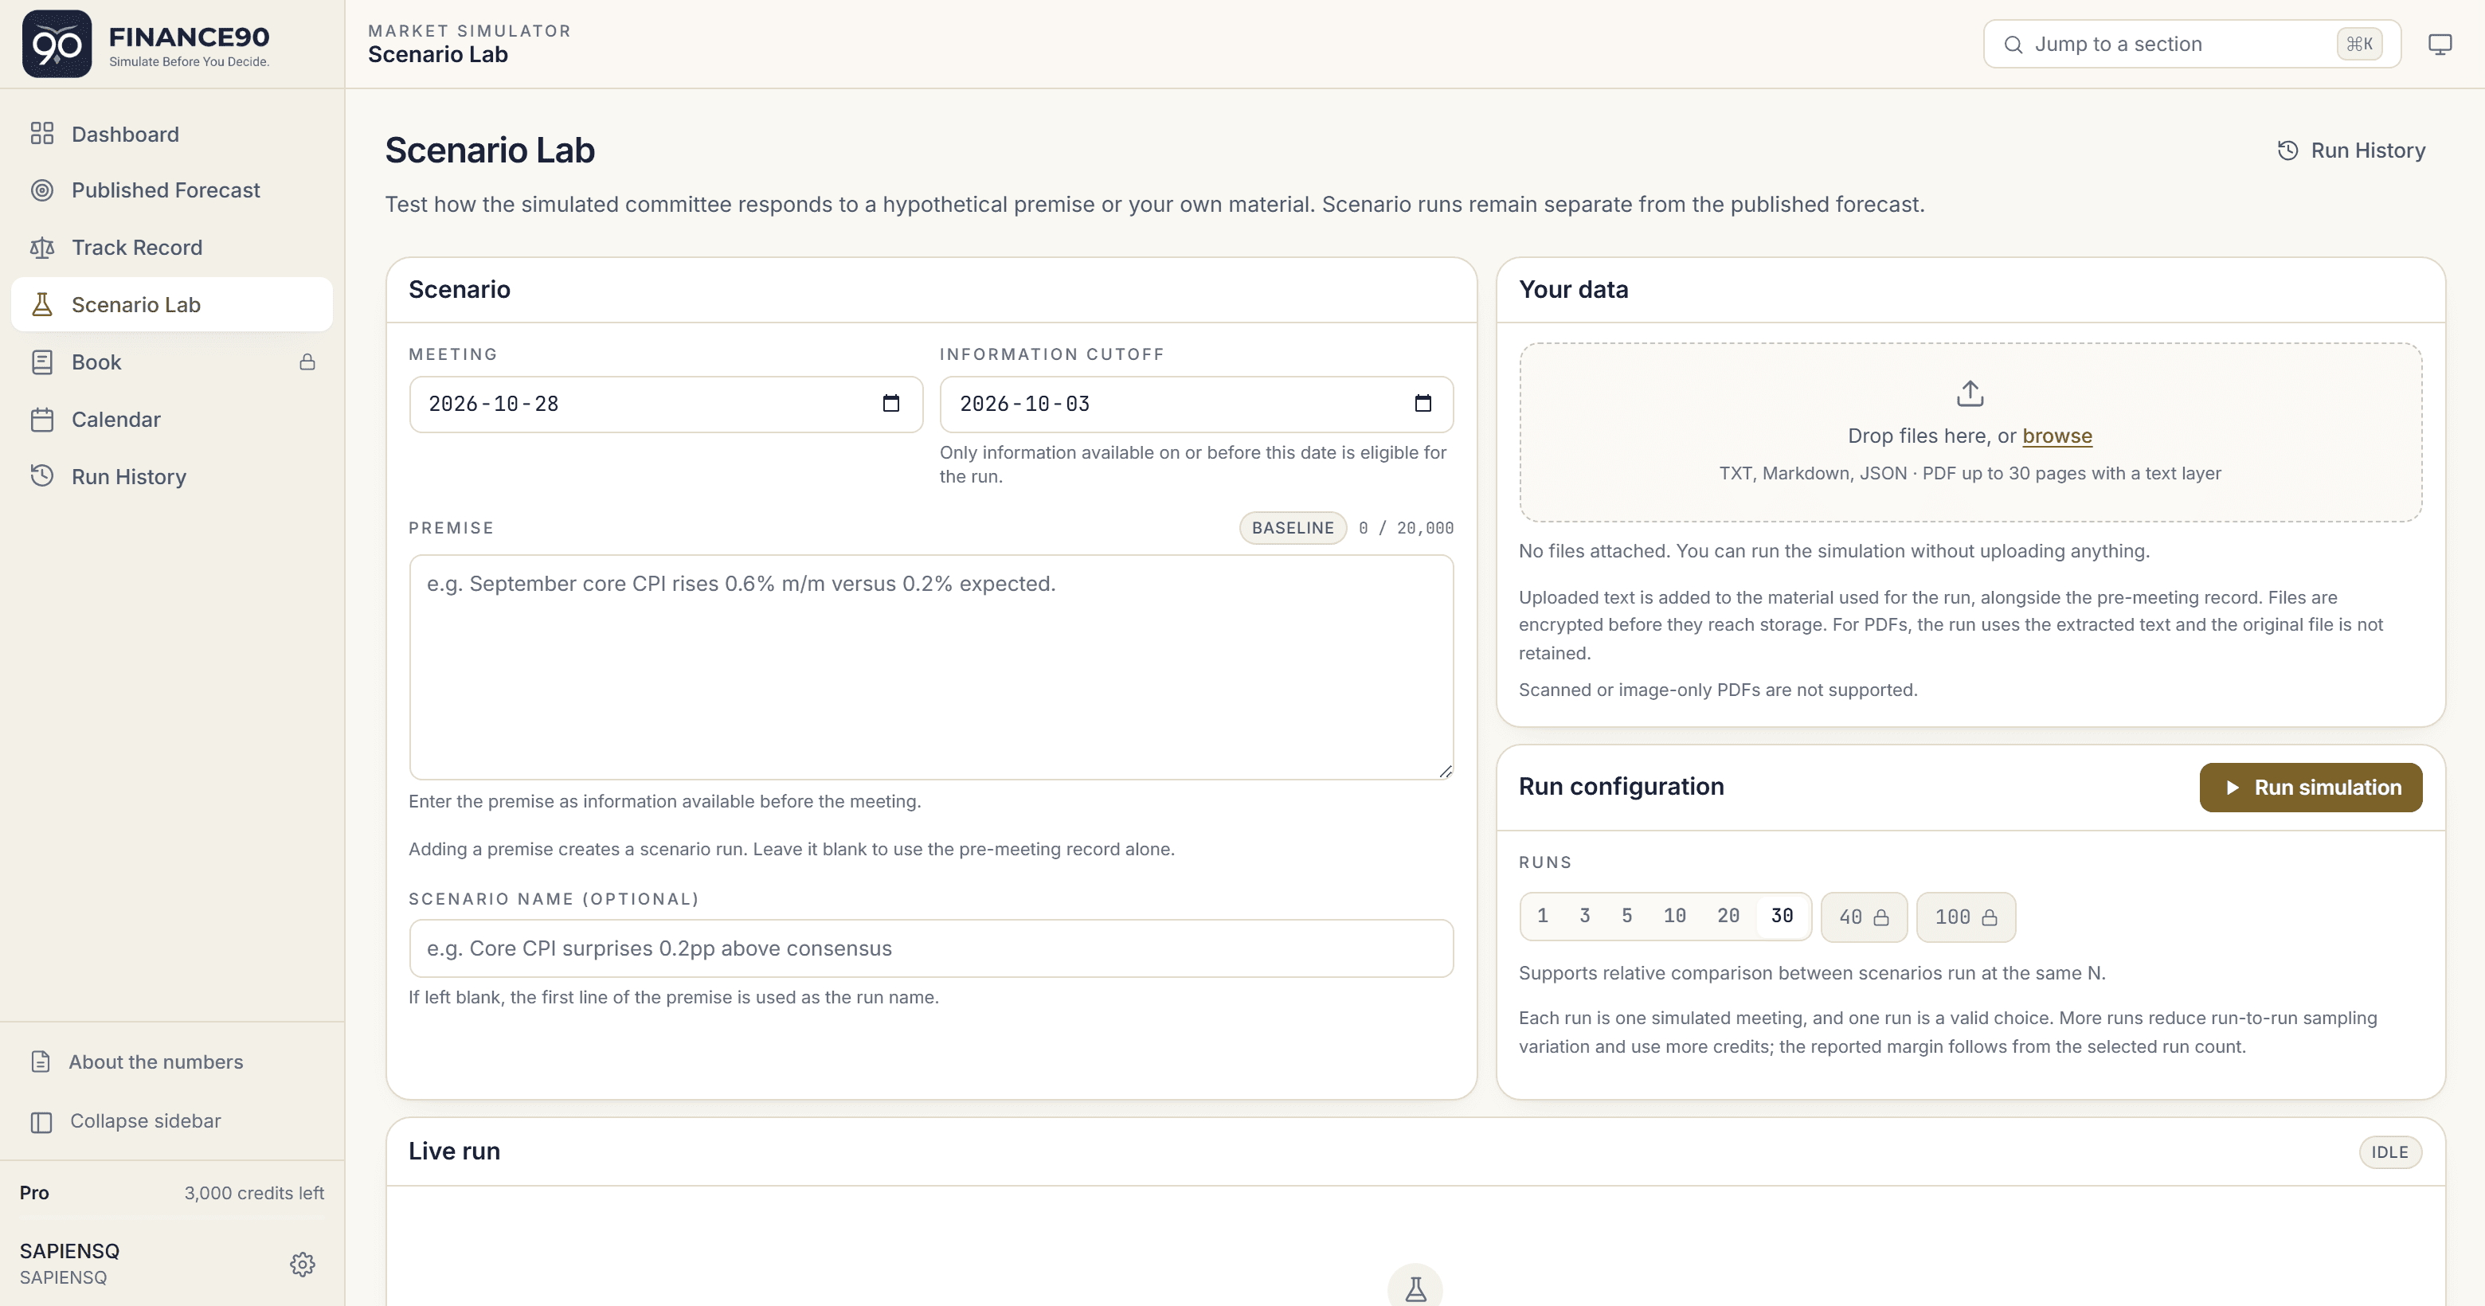Select 10 runs option
This screenshot has height=1306, width=2485.
[x=1675, y=915]
